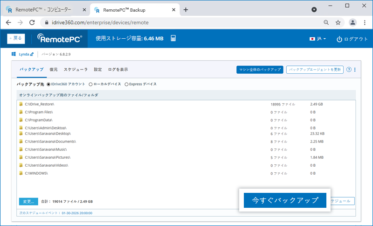Click the 23.32 KB size value
This screenshot has width=373, height=226.
point(318,134)
